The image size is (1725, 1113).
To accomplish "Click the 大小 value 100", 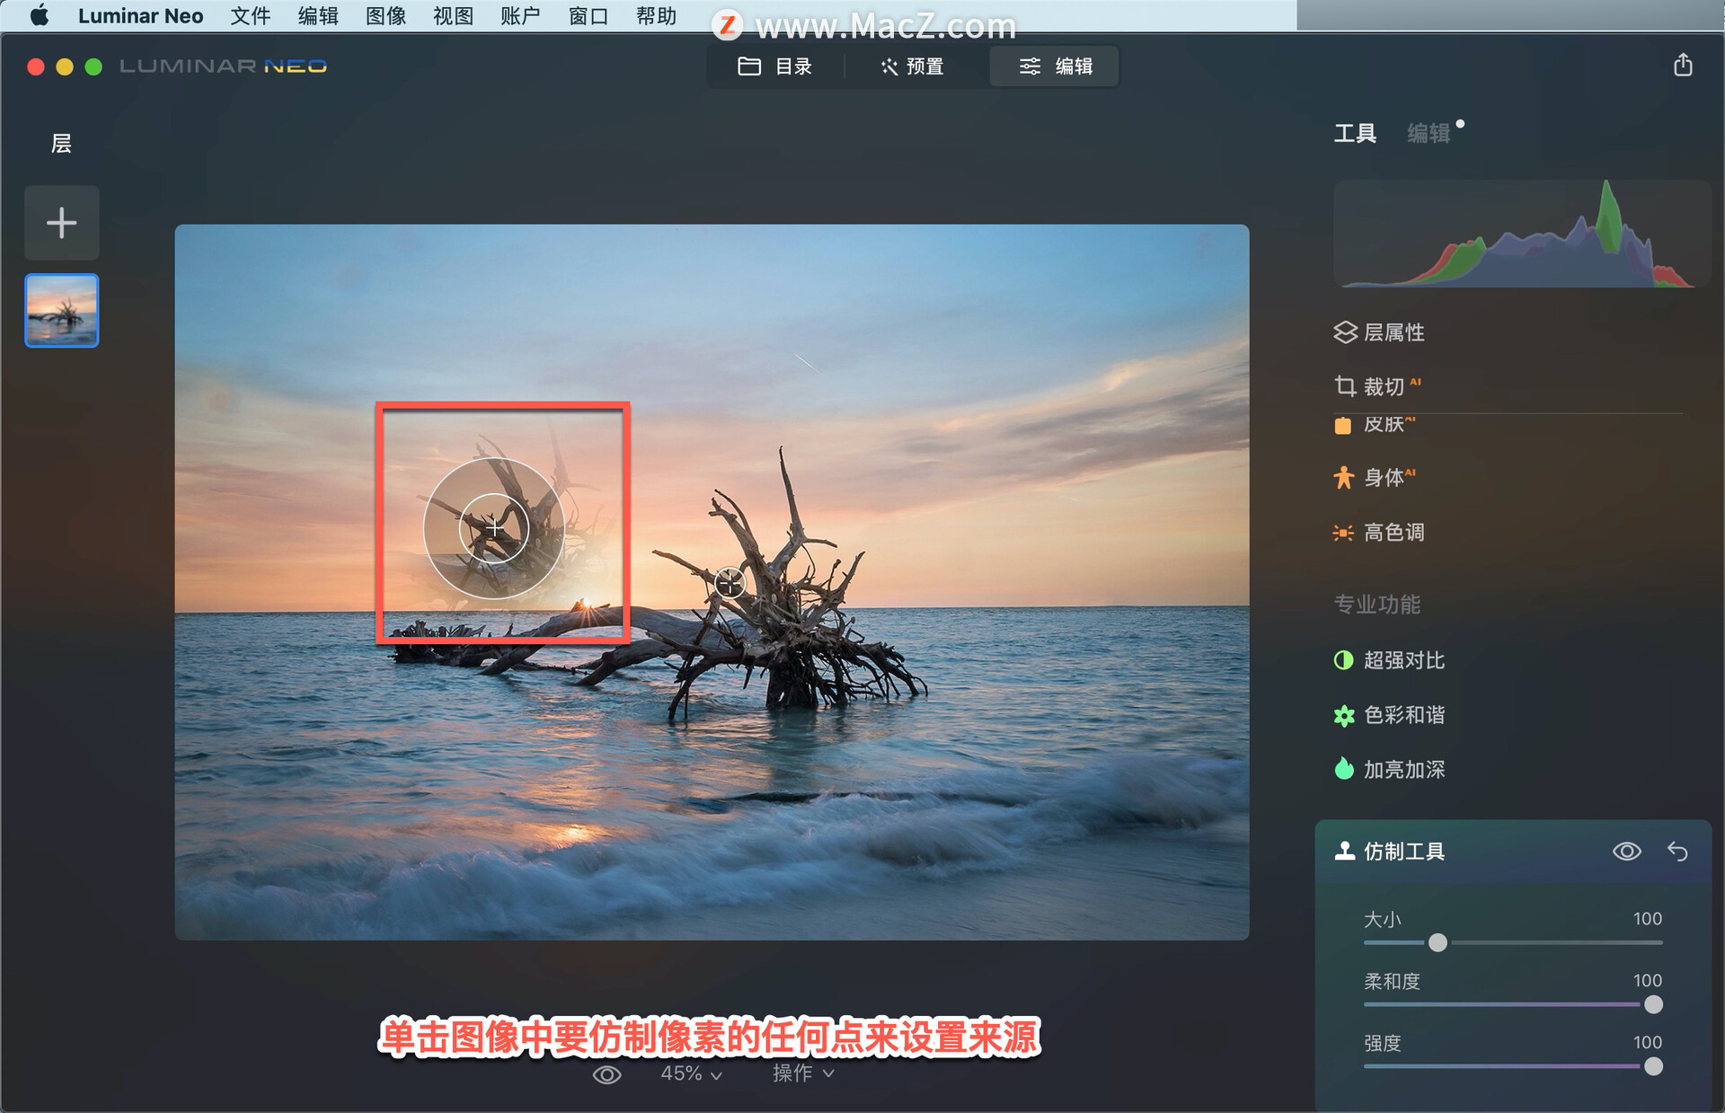I will [1647, 919].
